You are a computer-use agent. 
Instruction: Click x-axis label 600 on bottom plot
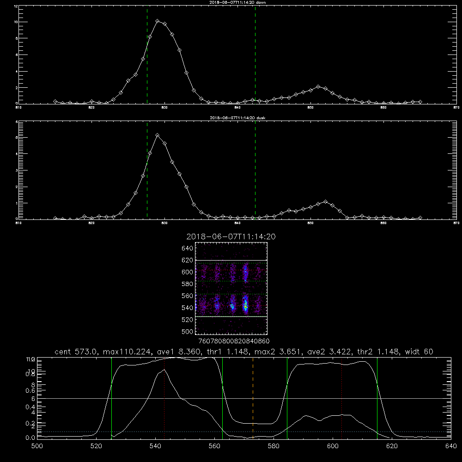(333, 446)
